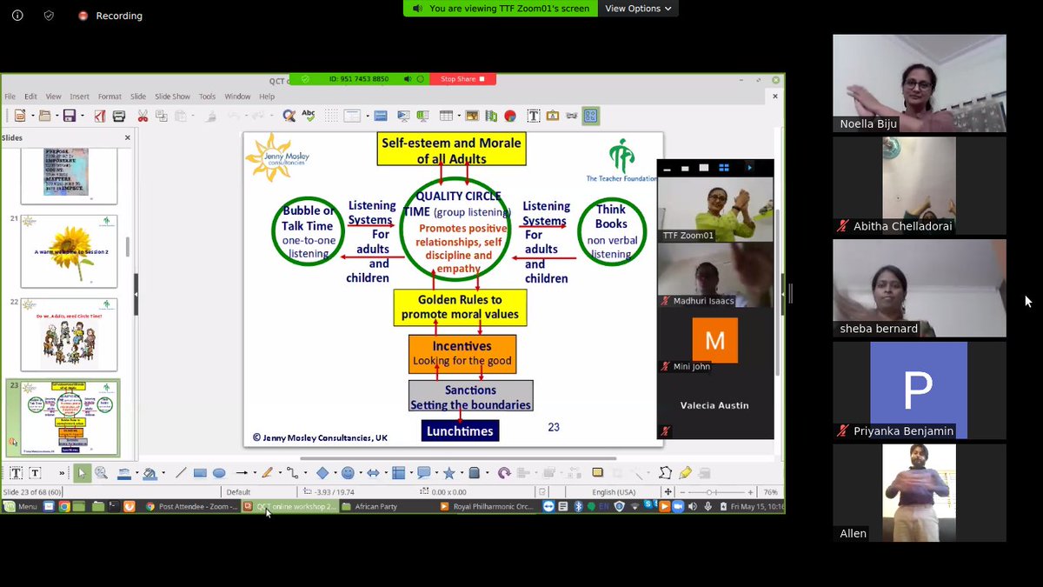Click the Find and Replace icon

tap(289, 116)
